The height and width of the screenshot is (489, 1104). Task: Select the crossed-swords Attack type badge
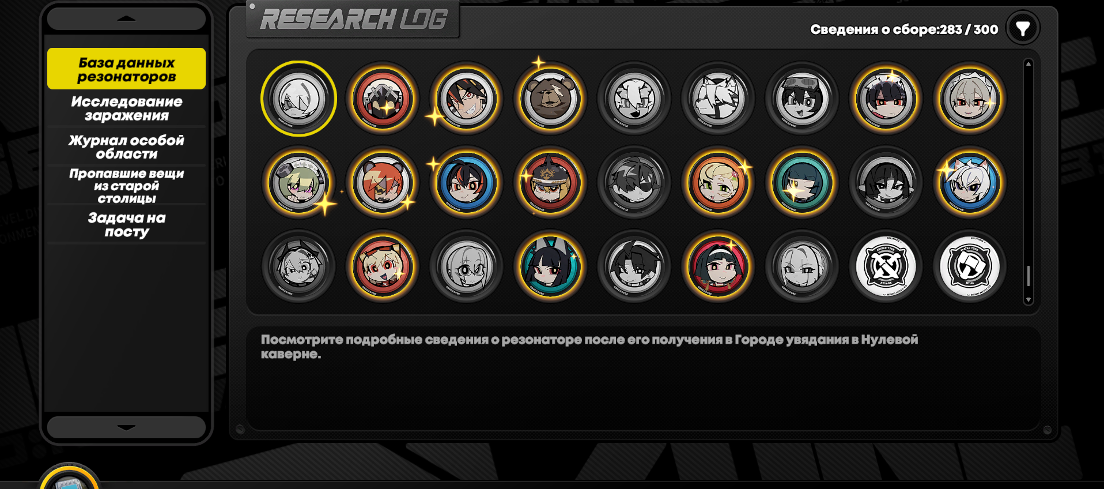pyautogui.click(x=886, y=266)
